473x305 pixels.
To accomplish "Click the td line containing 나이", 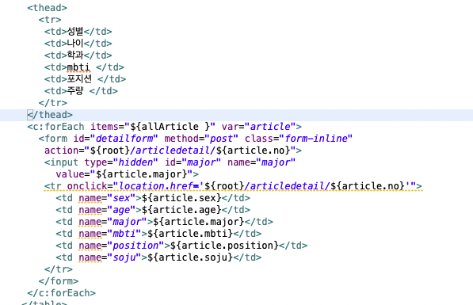I will click(78, 43).
